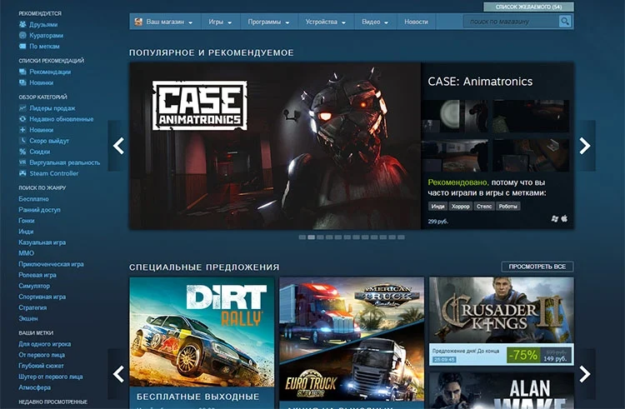The image size is (625, 409).
Task: Click the plus icon beside Новинки in Обзор категорий
Action: 22,129
